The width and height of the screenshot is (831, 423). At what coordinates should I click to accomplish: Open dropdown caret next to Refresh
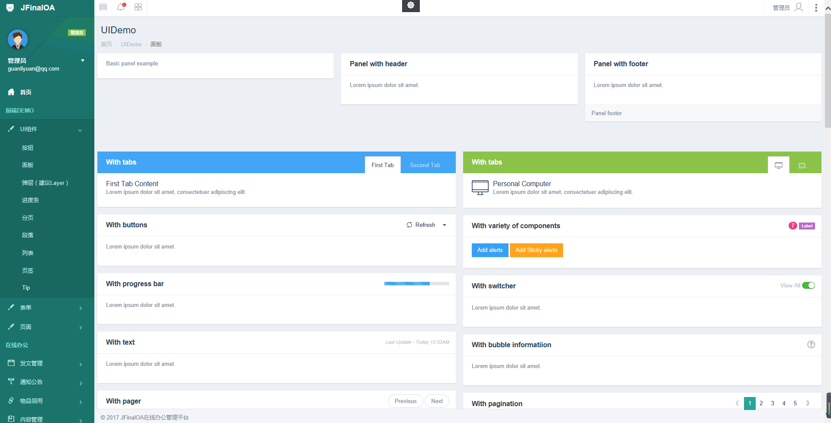click(x=444, y=225)
